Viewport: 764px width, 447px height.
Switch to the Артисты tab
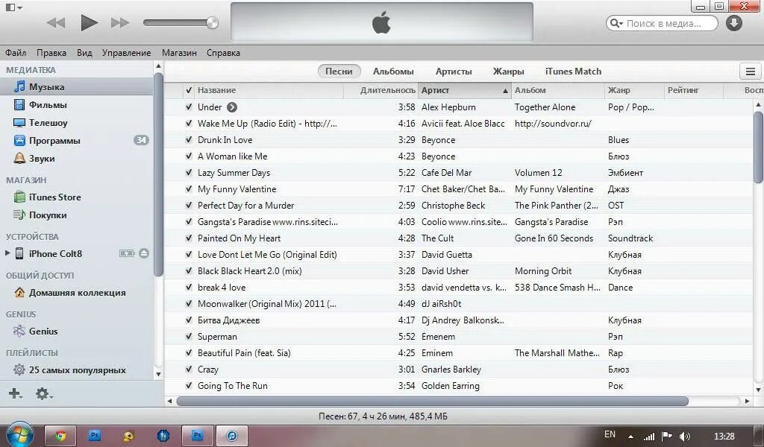(454, 71)
